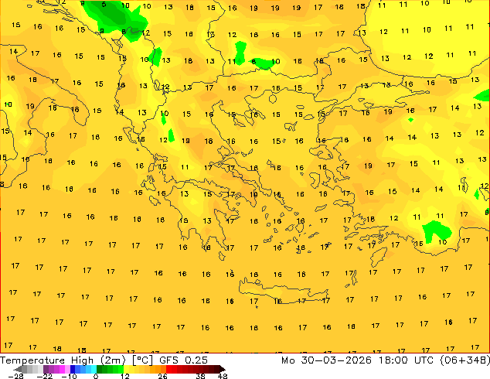Click the '-10' label on the color scale
Image resolution: width=490 pixels, height=379 pixels.
coord(70,376)
